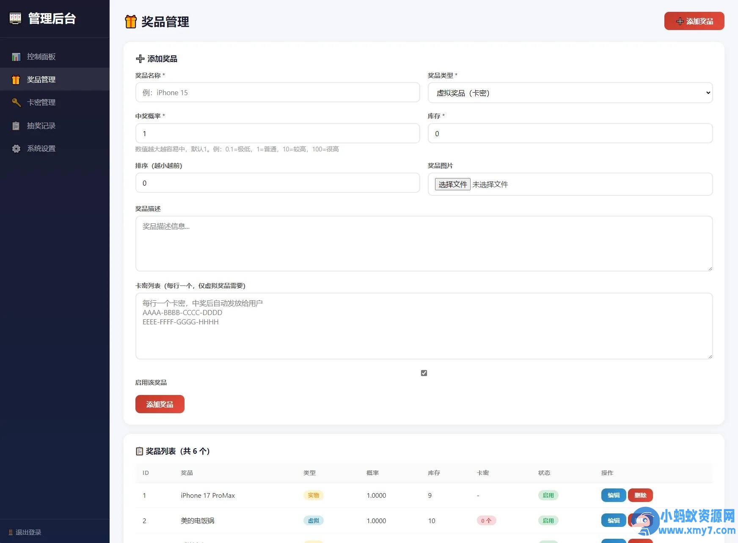Click the 启用 badge for 美的电饭锅
The width and height of the screenshot is (738, 543).
pyautogui.click(x=548, y=521)
